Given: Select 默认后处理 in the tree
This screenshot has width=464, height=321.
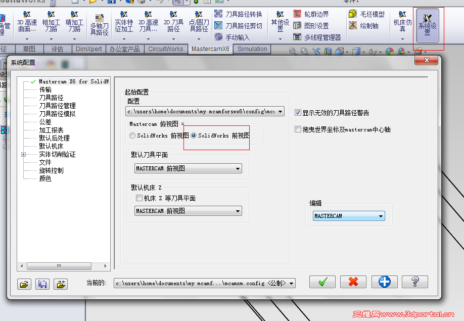Looking at the screenshot, I should (x=54, y=138).
